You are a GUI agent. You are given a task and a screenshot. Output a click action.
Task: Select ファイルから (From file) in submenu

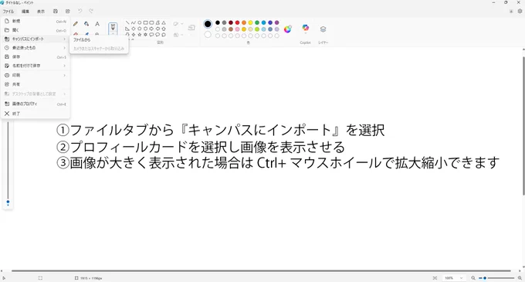pyautogui.click(x=99, y=40)
